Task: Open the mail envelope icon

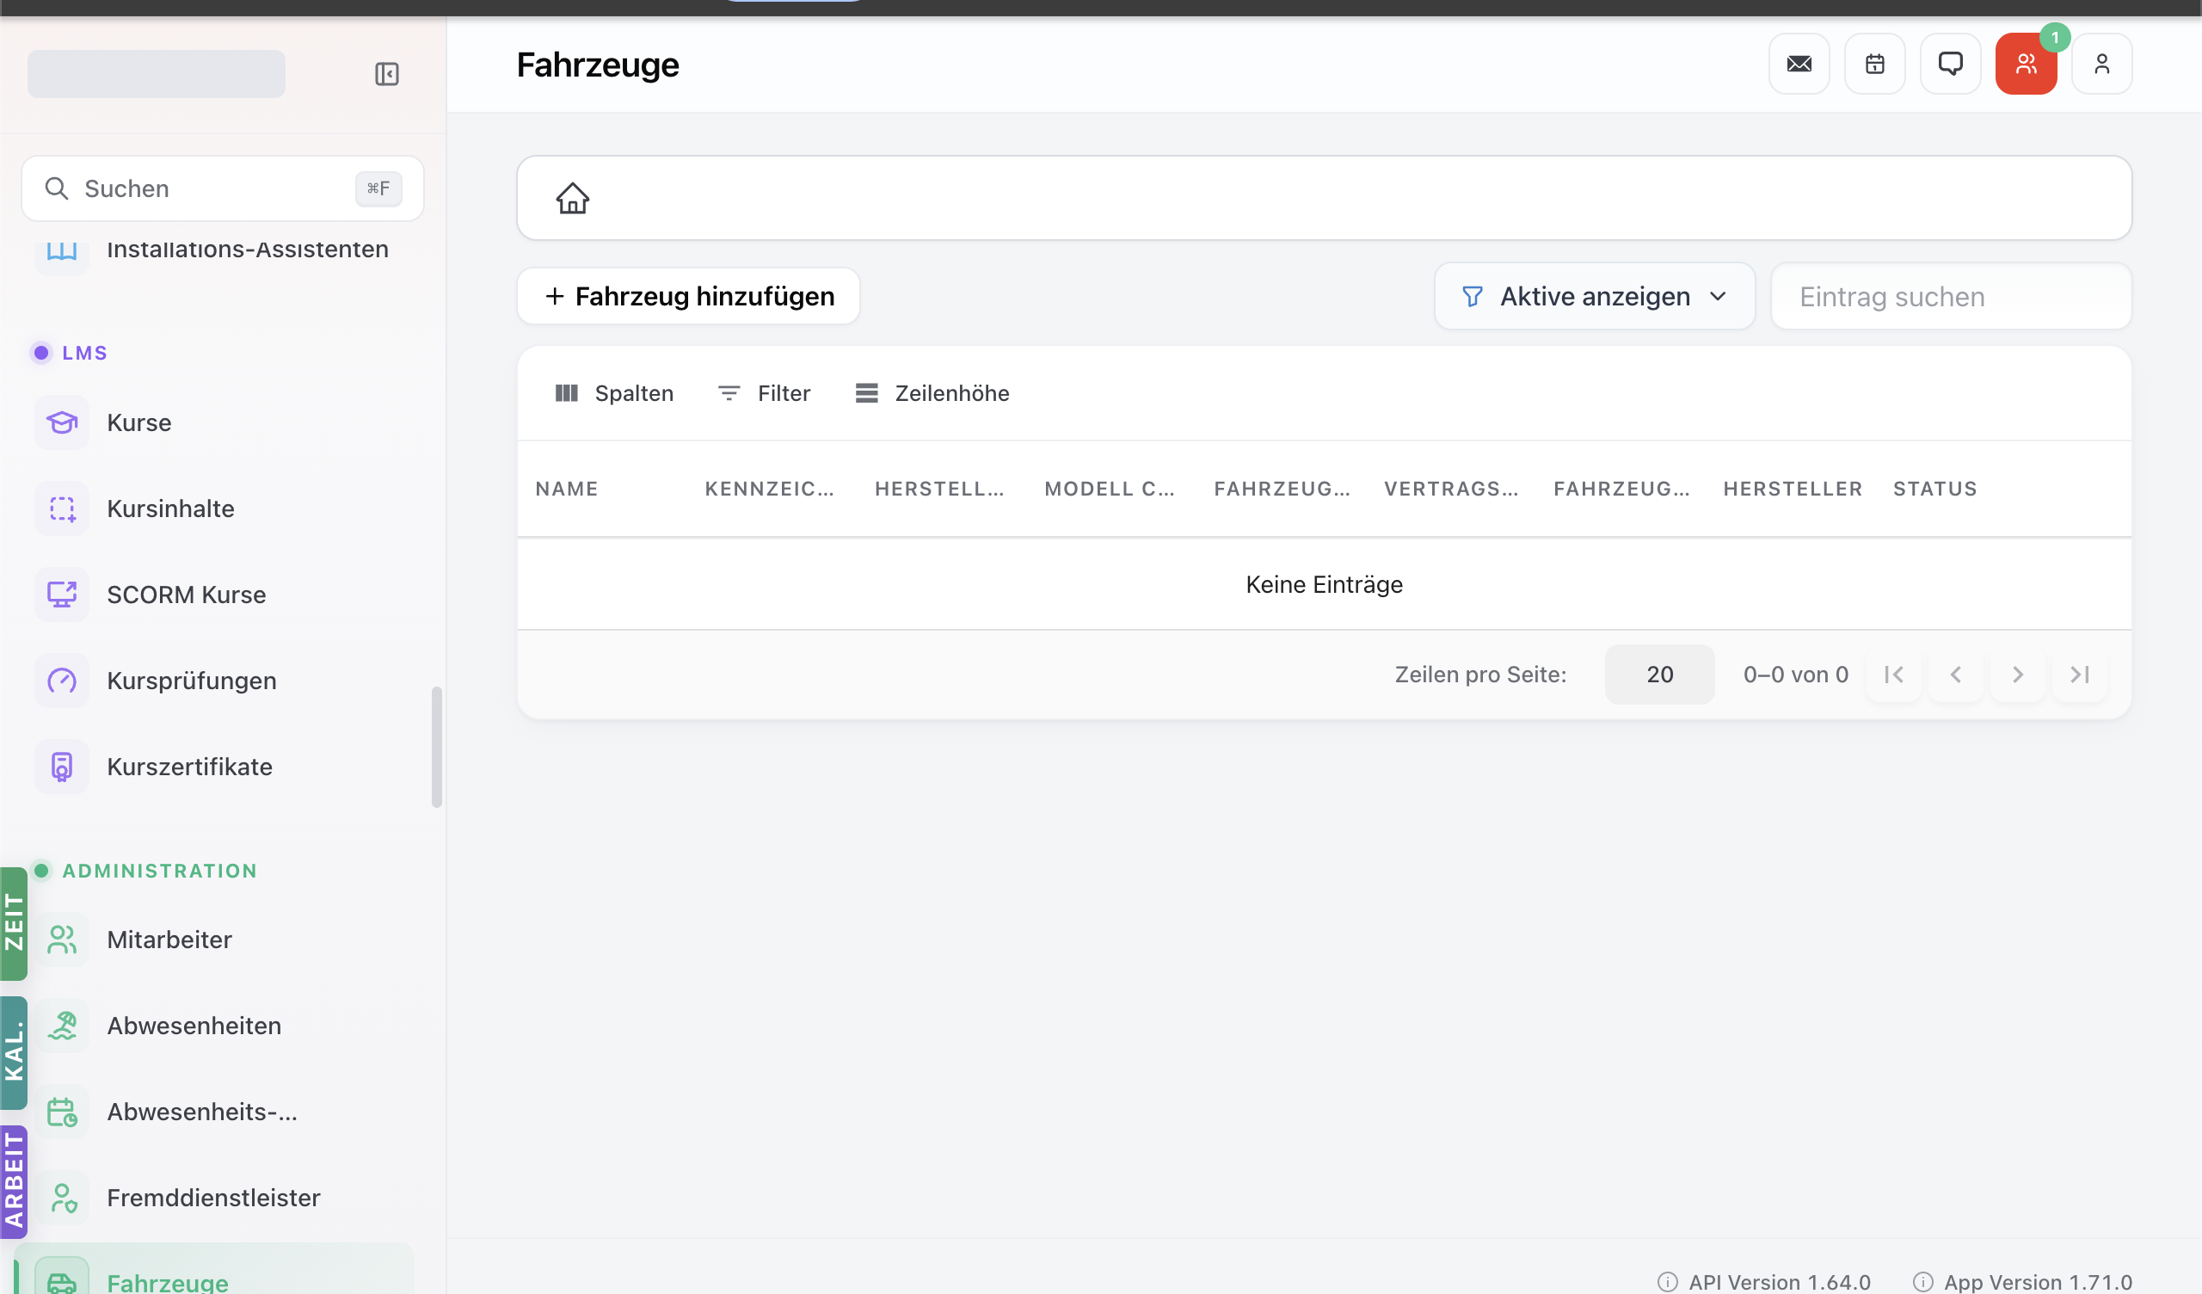Action: 1799,64
